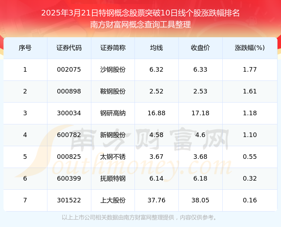
Task: Select stock code 000825
Action: point(69,157)
